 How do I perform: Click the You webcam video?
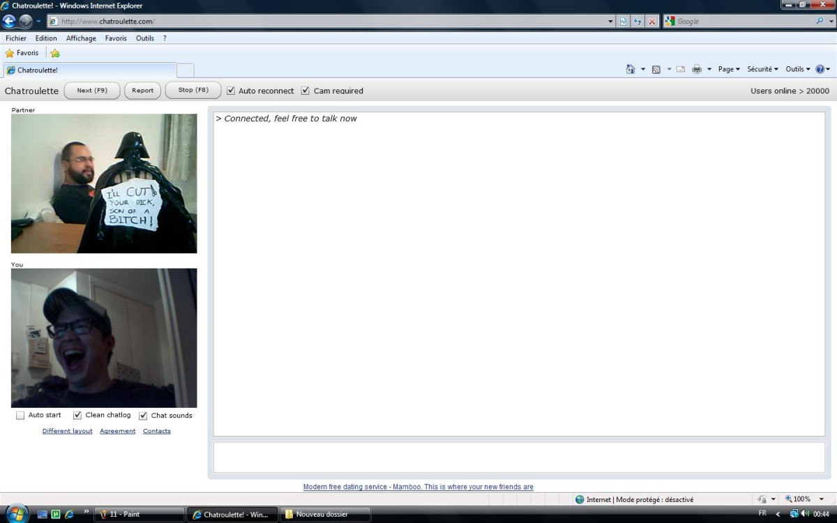click(104, 338)
